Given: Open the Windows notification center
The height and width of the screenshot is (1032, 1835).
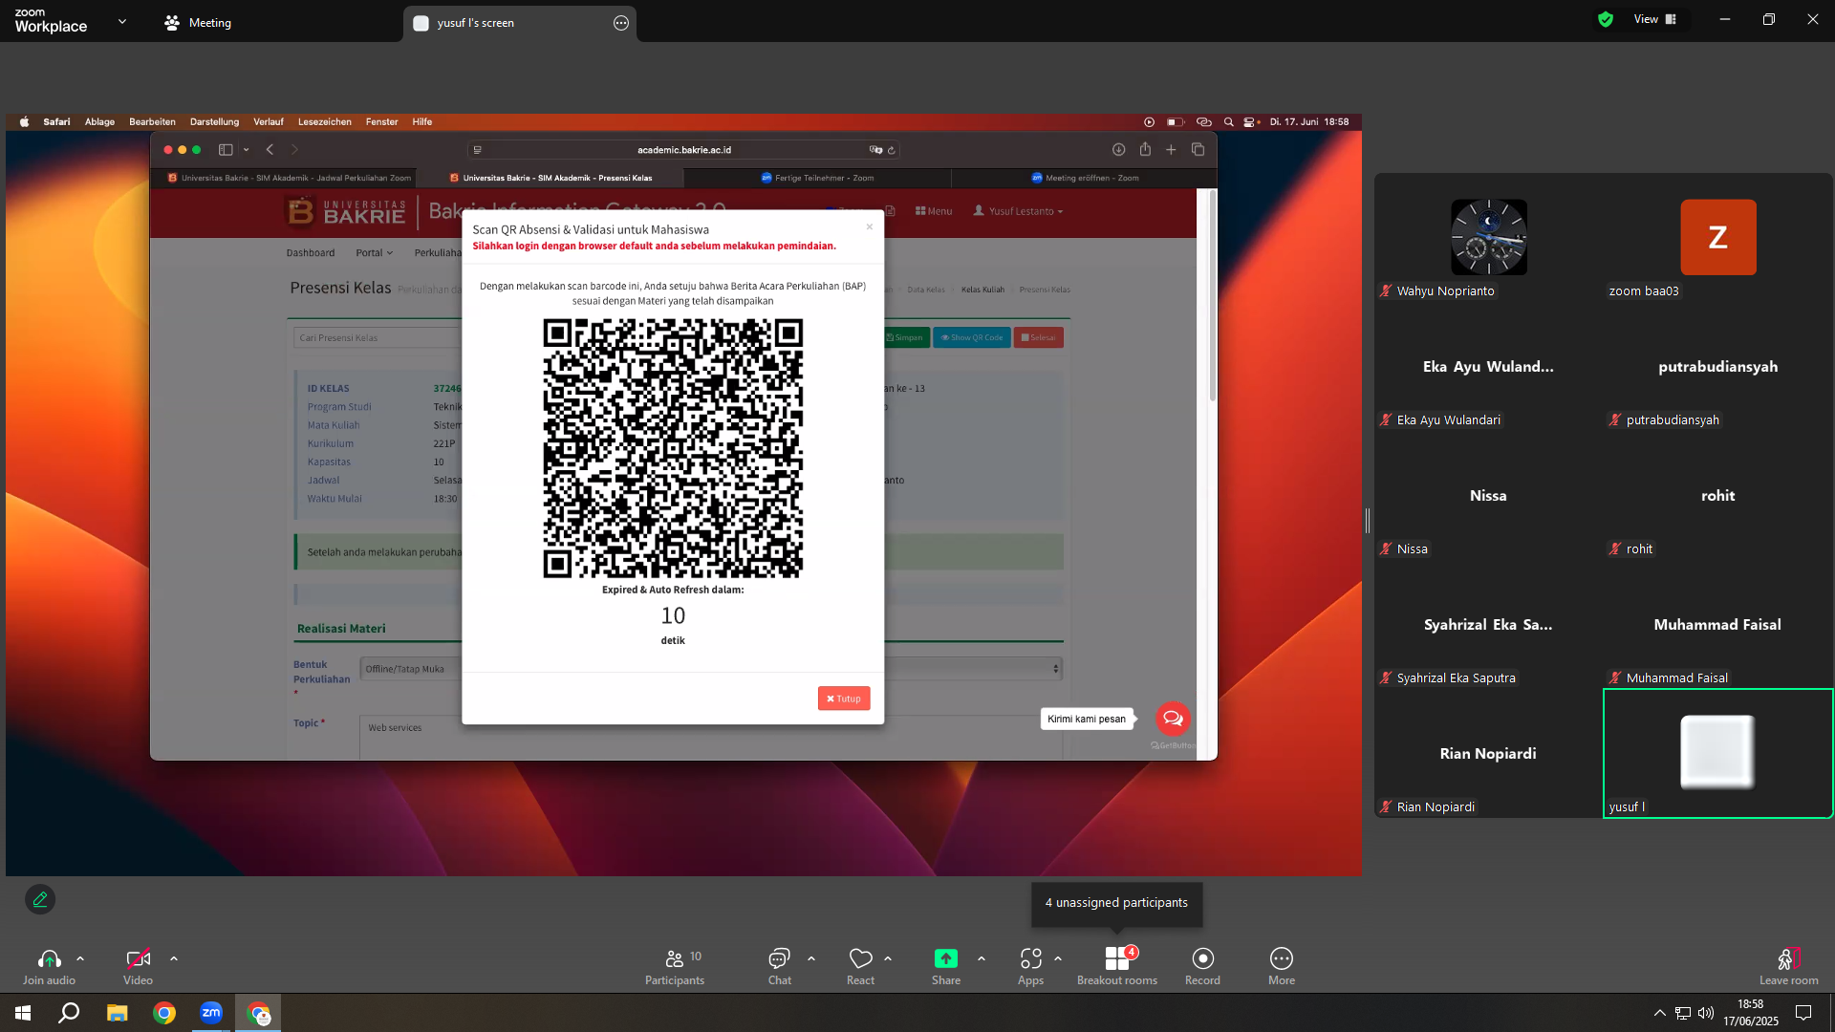Looking at the screenshot, I should point(1803,1013).
